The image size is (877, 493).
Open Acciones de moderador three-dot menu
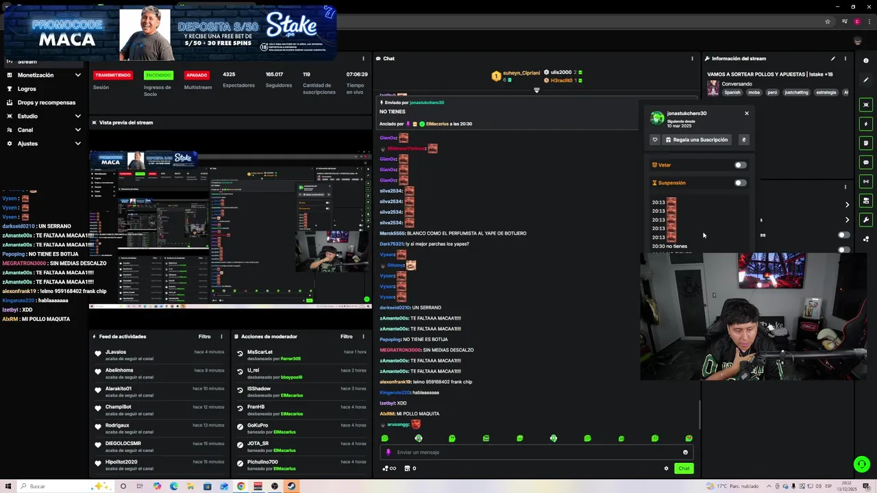pos(363,337)
